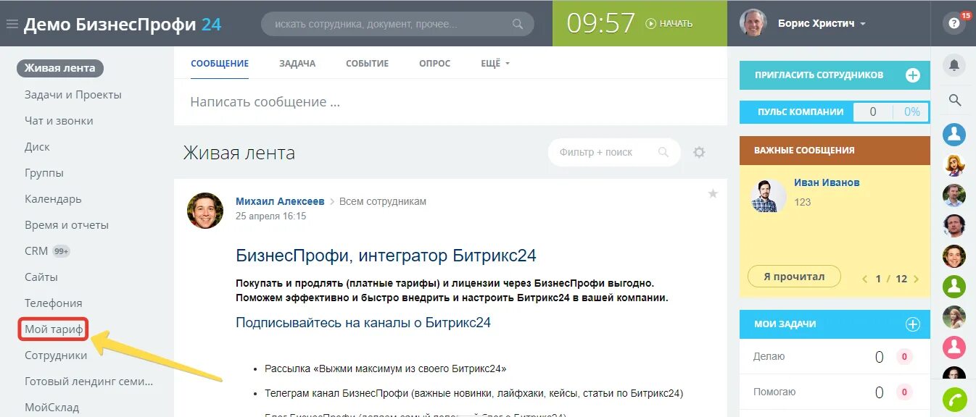976x417 pixels.
Task: Click the Демо БизнесПрофи 24 logo
Action: pos(123,24)
